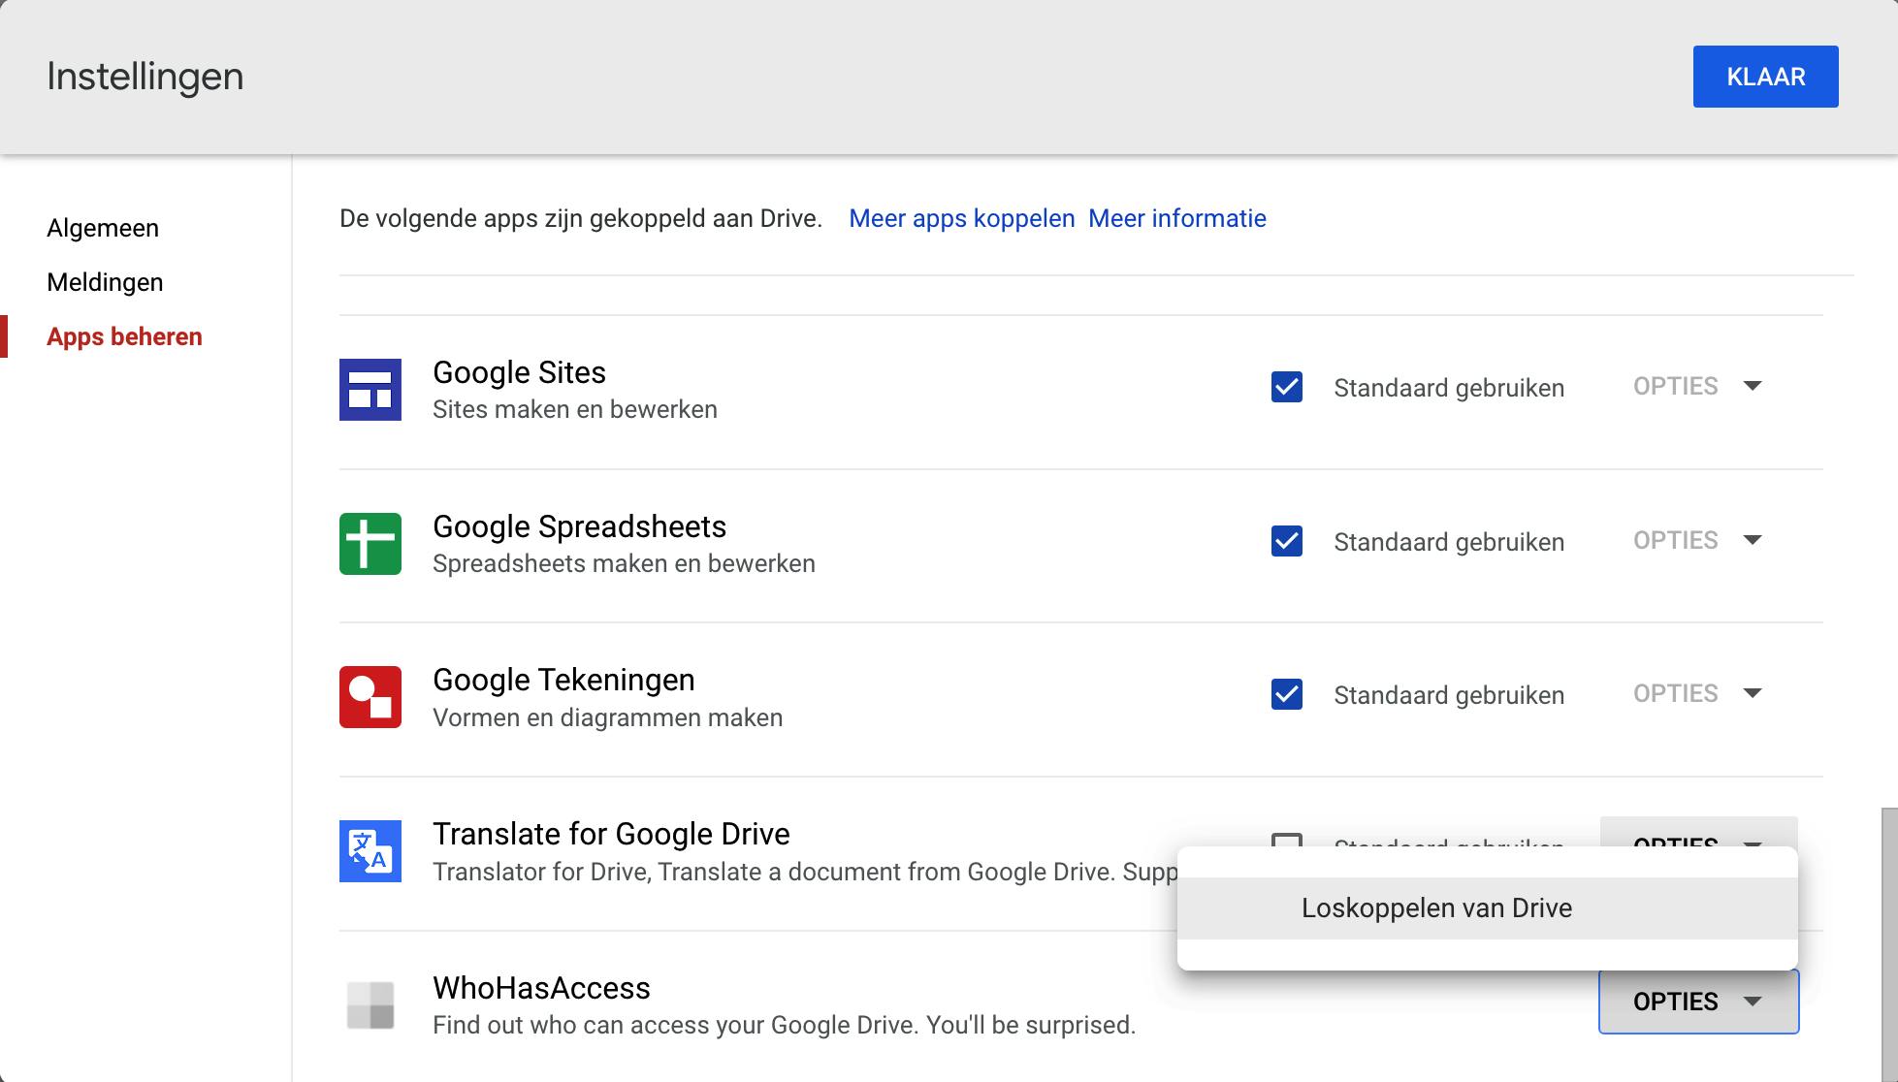
Task: Open Opties dropdown for Google Tekeningen
Action: [x=1697, y=694]
